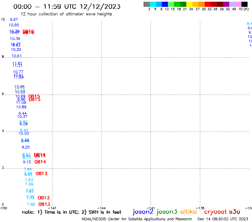Screen dimensions: 252x222
Task: Select the light green legend swatch
Action: tap(171, 4)
